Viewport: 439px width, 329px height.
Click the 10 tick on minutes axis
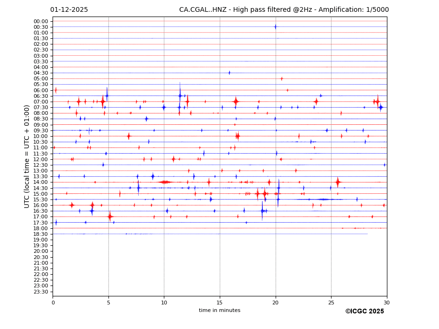tap(164, 302)
